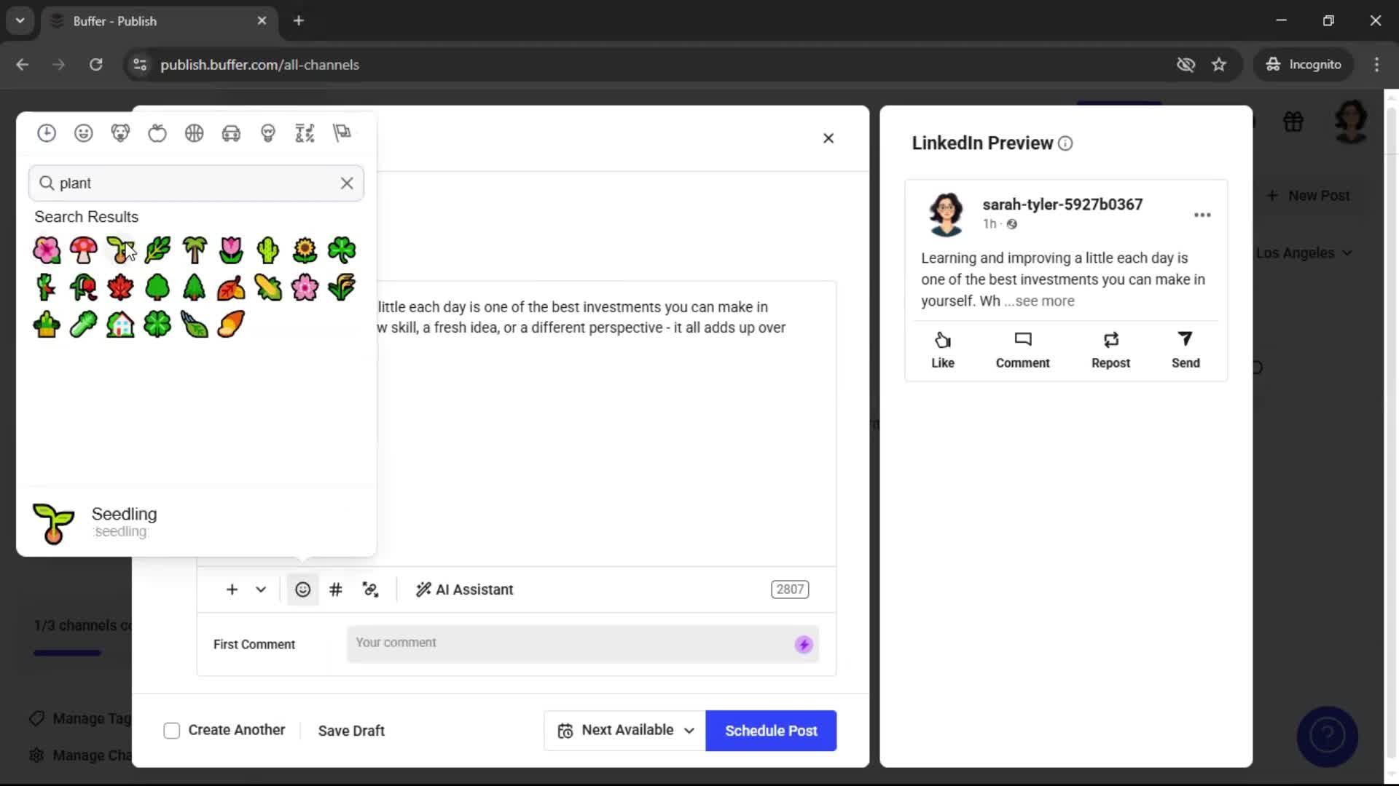Select the Activities basketball emoji category
This screenshot has height=786, width=1399.
tap(194, 132)
